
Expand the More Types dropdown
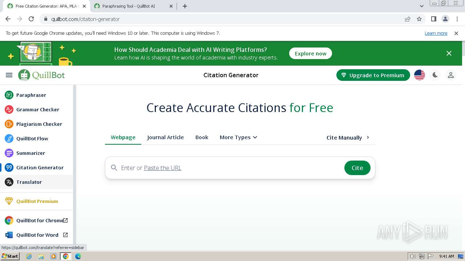coord(238,137)
